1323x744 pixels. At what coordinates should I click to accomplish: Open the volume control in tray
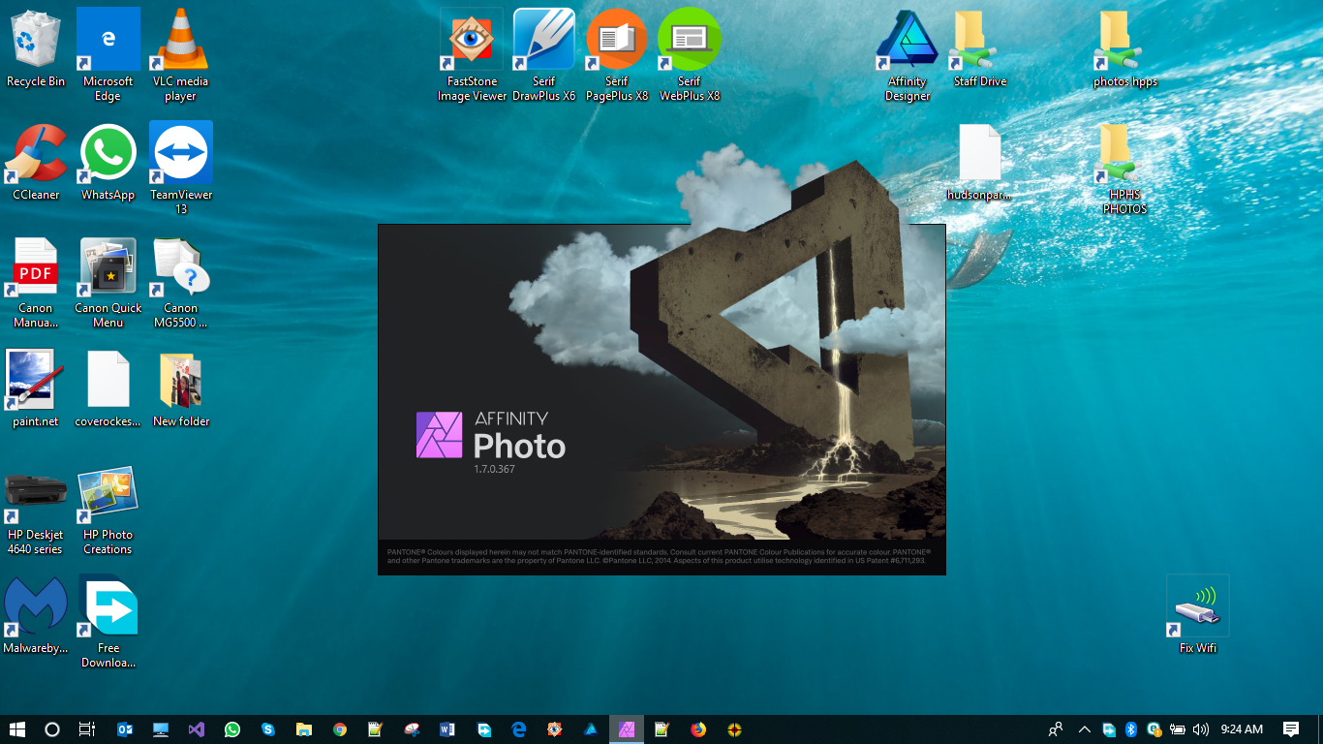(1201, 729)
